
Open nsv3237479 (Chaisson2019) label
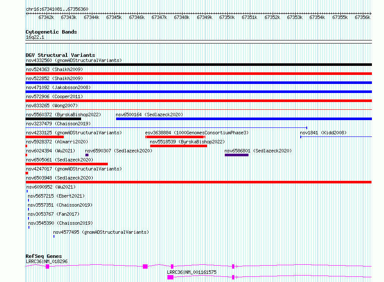click(x=58, y=124)
